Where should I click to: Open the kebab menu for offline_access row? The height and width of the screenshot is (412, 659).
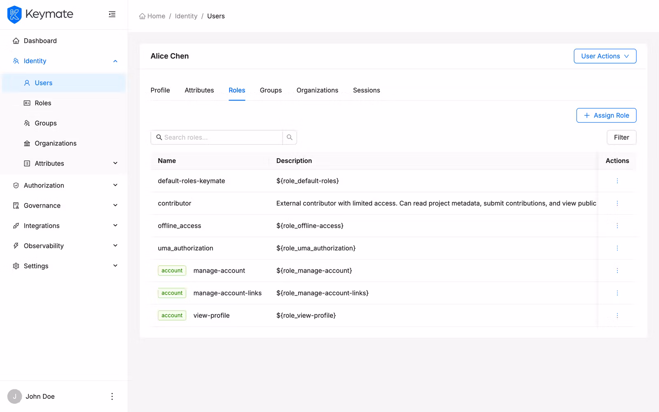pos(617,225)
